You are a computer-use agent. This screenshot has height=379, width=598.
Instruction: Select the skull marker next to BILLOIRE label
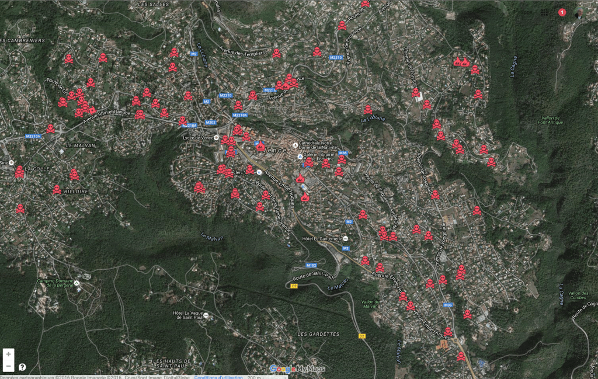(57, 190)
